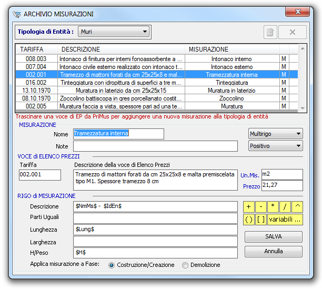
Task: Select Demolizione radio button
Action: pyautogui.click(x=185, y=265)
